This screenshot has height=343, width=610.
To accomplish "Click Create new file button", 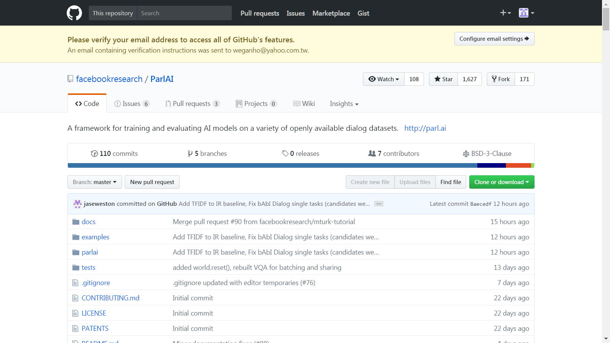I will 370,182.
